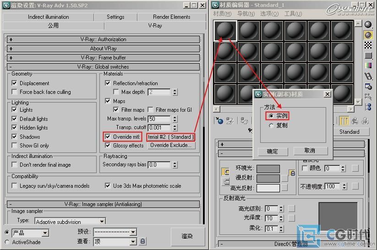
Task: Click the 高光反射 specular color swatch
Action: 268,188
